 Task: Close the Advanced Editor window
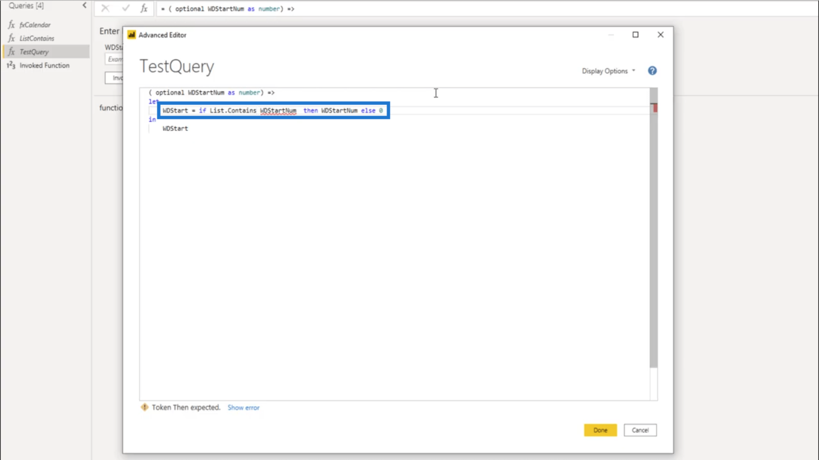coord(660,35)
